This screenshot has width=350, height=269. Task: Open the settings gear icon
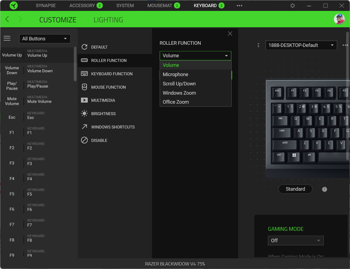pyautogui.click(x=293, y=5)
